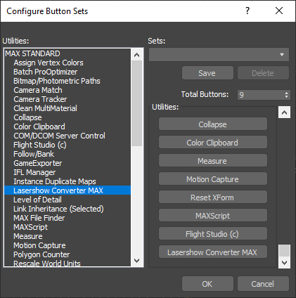Save the current button set

click(x=207, y=73)
